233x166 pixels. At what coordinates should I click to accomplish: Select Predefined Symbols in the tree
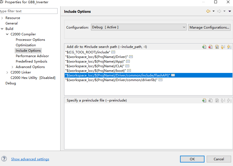31,62
